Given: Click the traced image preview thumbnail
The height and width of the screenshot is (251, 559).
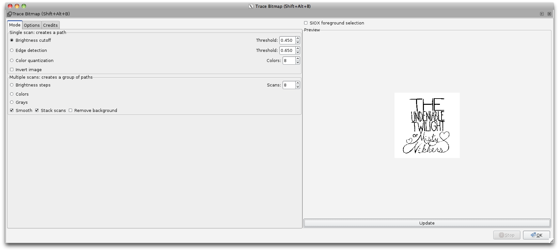Looking at the screenshot, I should pos(427,125).
